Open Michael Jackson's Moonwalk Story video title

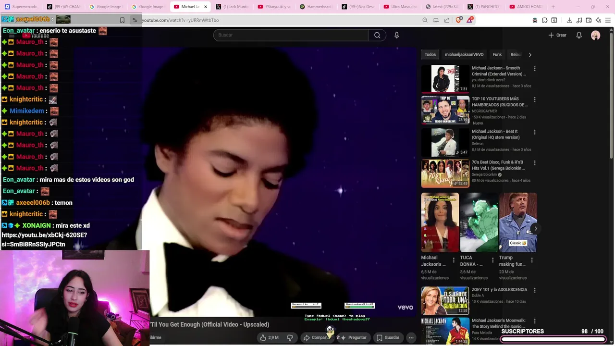click(x=499, y=323)
